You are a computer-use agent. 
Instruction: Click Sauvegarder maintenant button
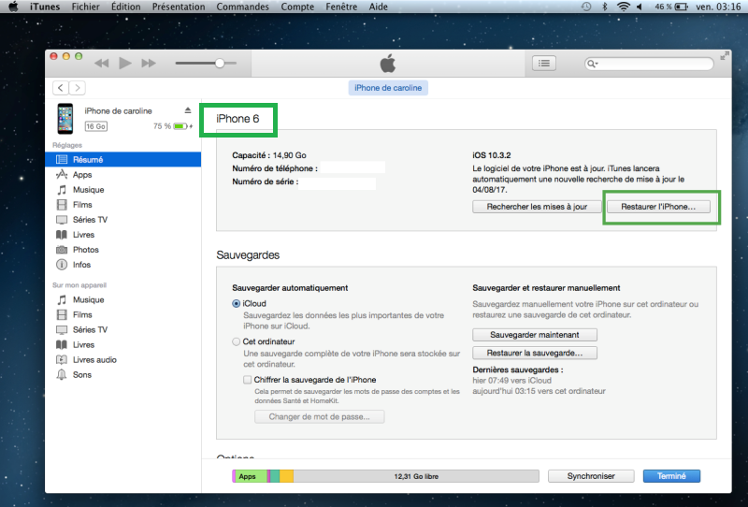pyautogui.click(x=534, y=335)
